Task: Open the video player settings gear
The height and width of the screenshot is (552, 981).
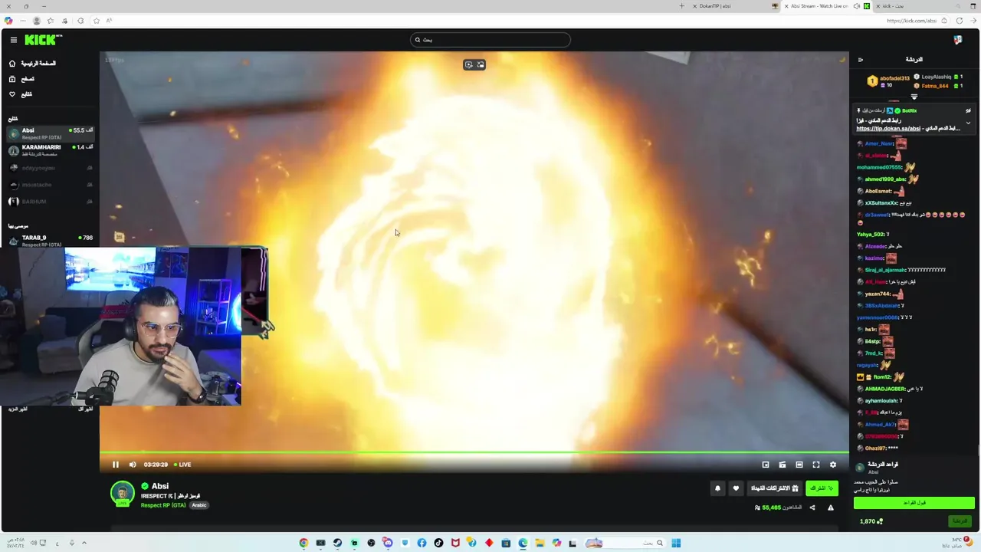Action: pos(833,465)
